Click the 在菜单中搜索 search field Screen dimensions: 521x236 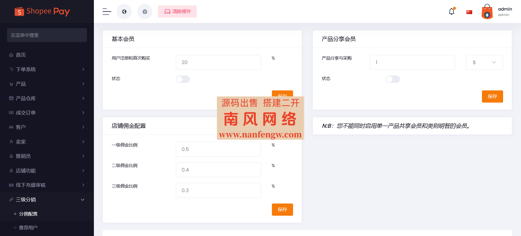[x=47, y=35]
